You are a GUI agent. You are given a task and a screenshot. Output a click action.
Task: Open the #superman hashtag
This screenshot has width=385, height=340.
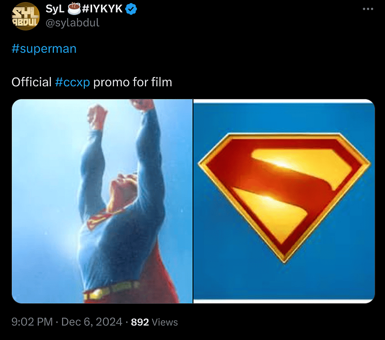tap(44, 49)
